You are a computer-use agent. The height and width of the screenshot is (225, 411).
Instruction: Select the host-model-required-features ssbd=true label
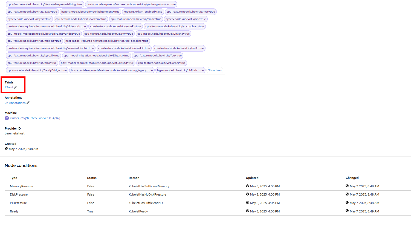[97, 63]
